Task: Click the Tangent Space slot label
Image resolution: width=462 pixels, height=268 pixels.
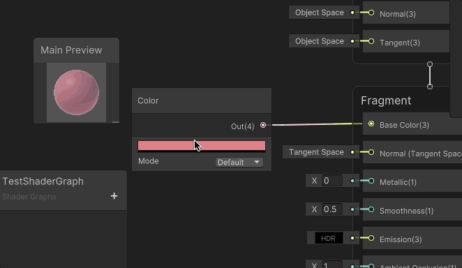Action: [316, 152]
